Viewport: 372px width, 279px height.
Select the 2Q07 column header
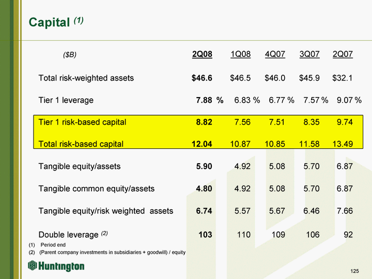(x=343, y=54)
